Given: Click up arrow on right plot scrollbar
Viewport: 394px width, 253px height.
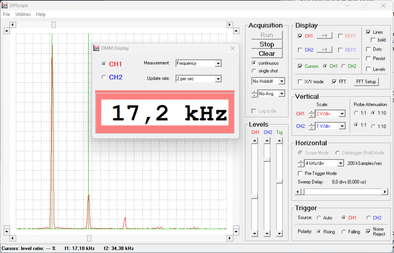Looking at the screenshot, I should (236, 31).
